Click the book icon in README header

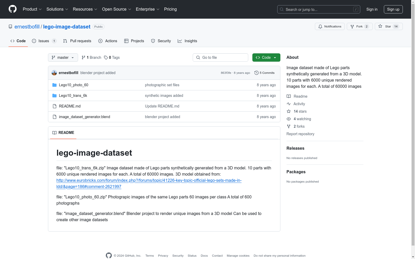(54, 133)
